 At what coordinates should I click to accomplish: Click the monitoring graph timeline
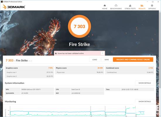tap(77, 111)
